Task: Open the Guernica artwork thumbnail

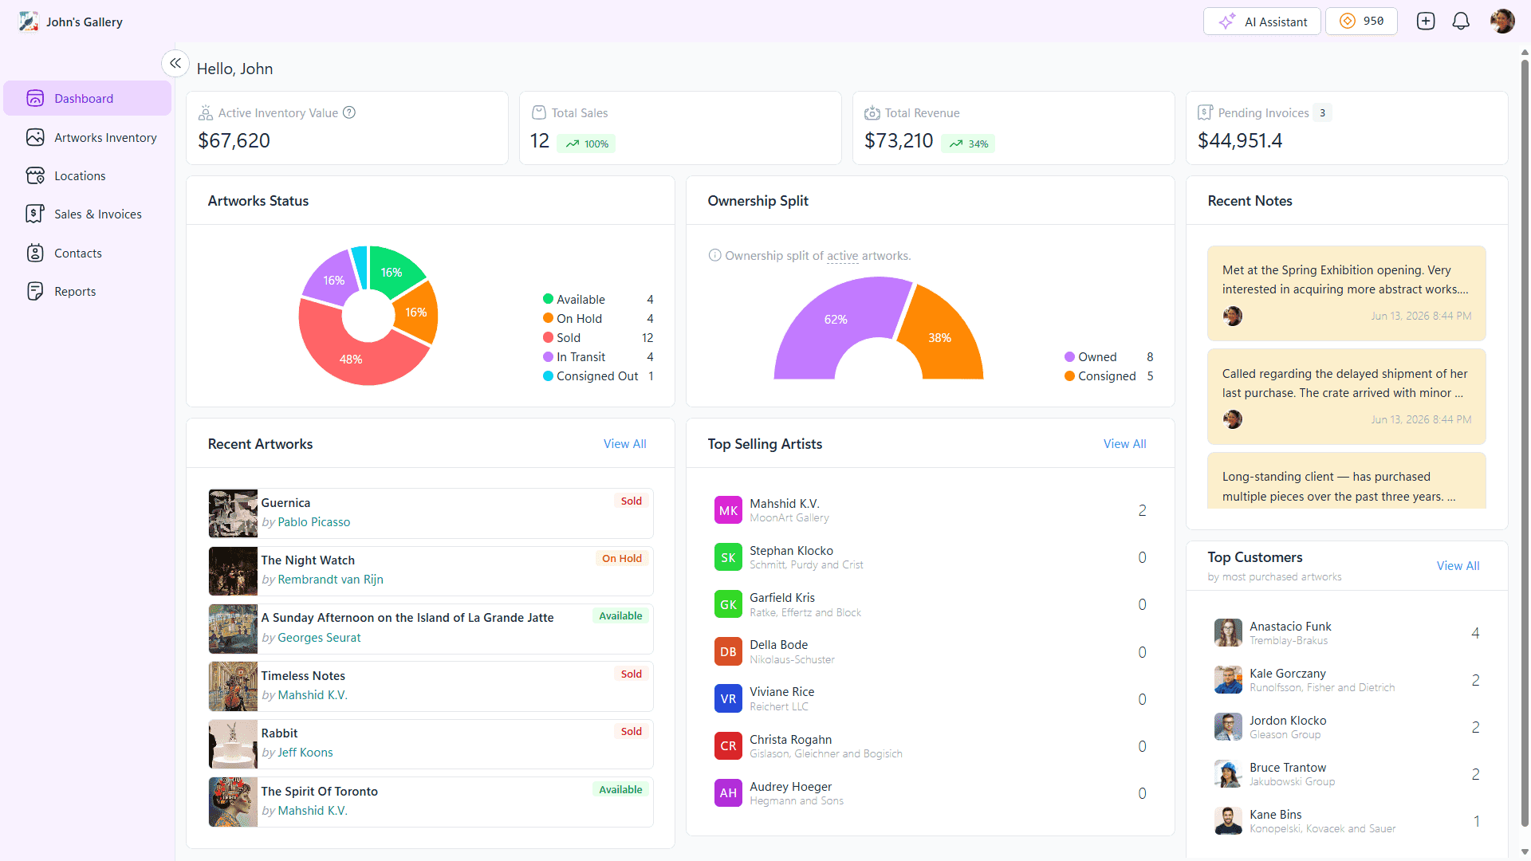Action: 233,513
